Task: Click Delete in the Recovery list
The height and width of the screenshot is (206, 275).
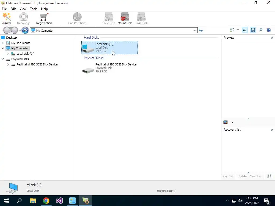Action: coord(243,176)
